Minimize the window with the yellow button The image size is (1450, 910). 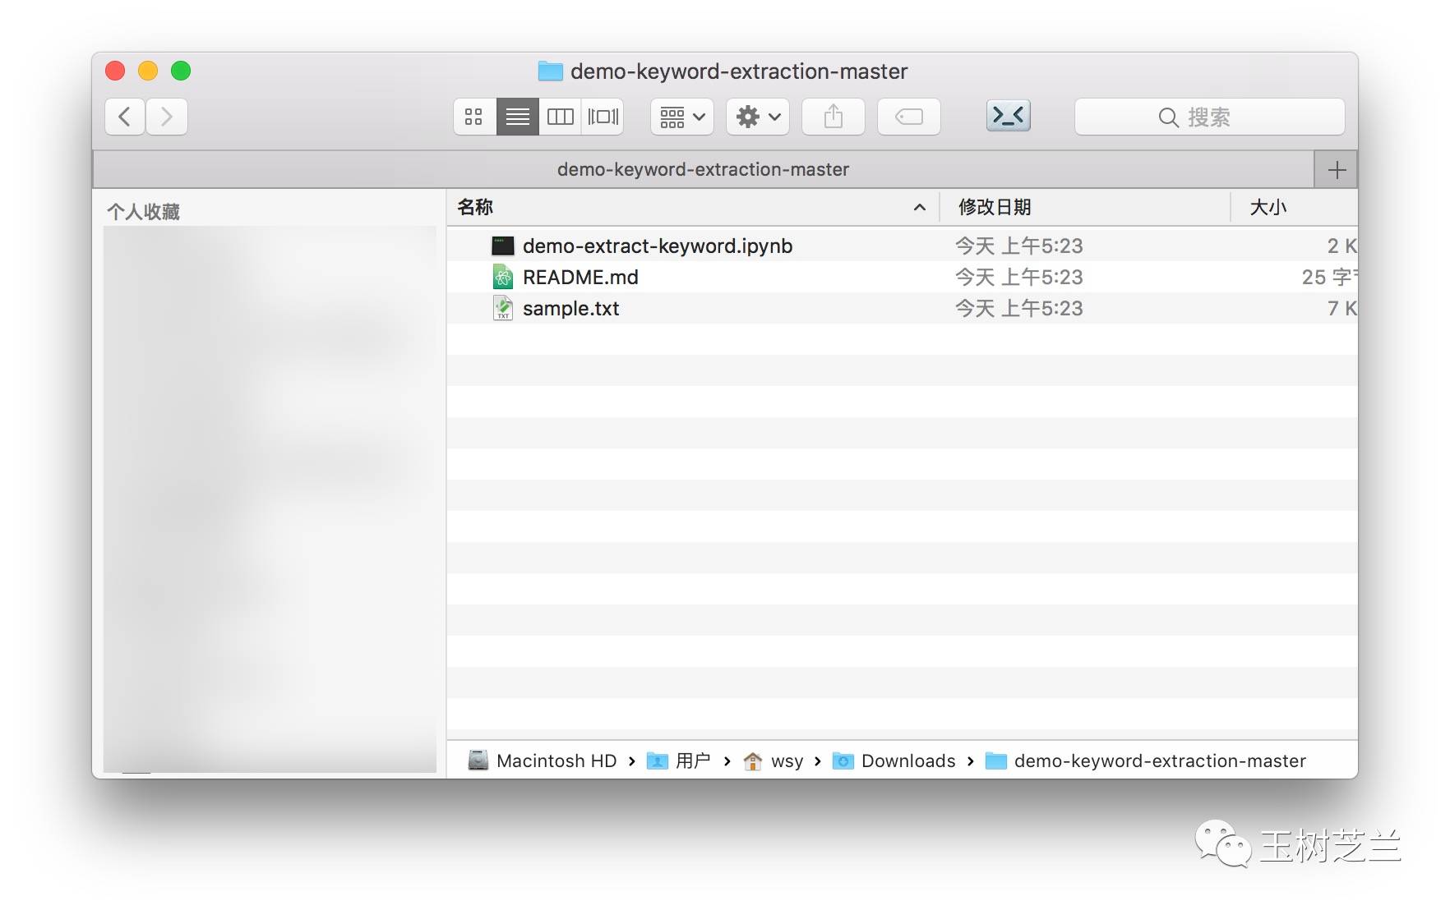(x=148, y=71)
